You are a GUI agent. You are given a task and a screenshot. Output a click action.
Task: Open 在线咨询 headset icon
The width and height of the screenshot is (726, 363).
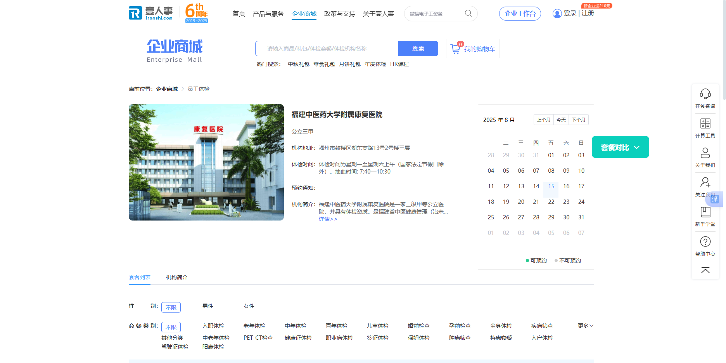[705, 94]
